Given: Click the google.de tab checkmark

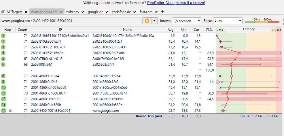Looking at the screenshot, I should [107, 12].
